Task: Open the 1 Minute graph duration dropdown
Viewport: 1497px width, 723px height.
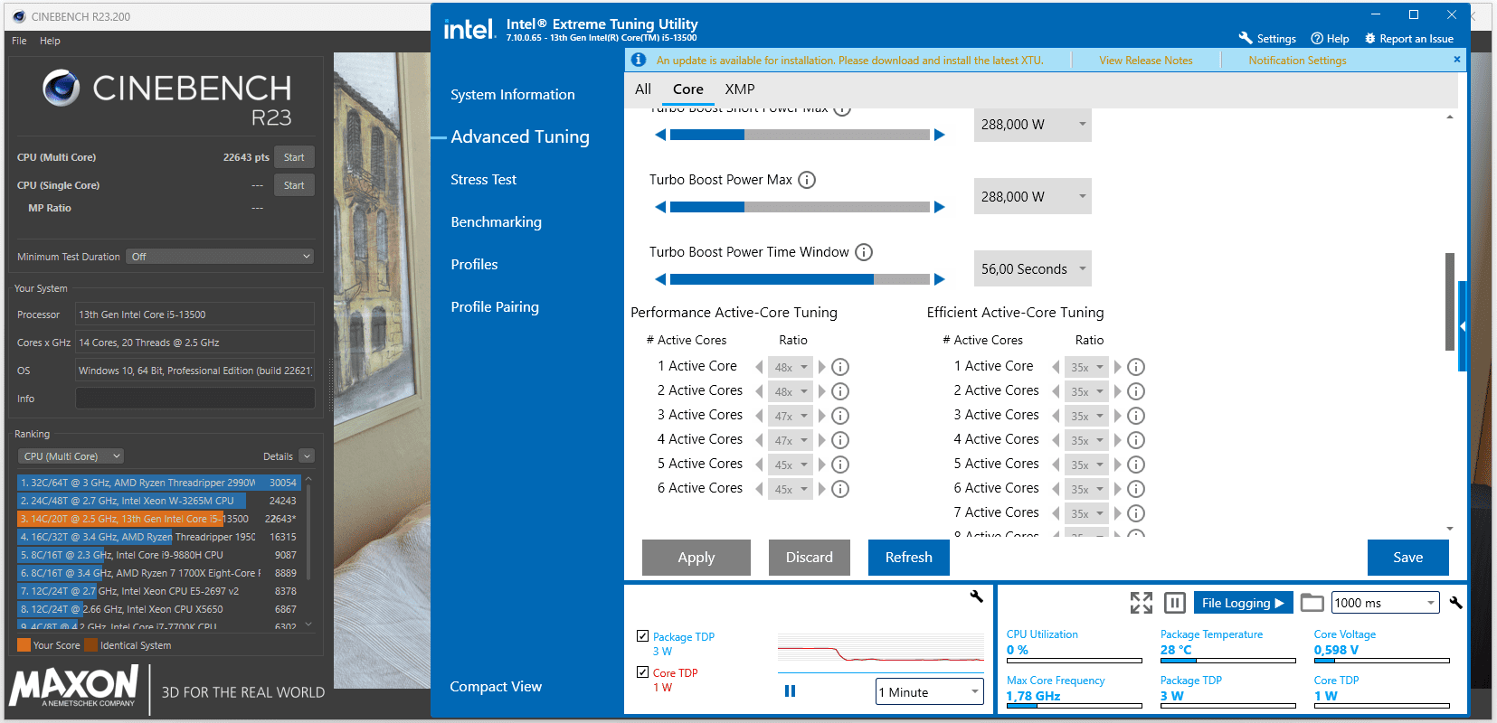Action: point(930,692)
